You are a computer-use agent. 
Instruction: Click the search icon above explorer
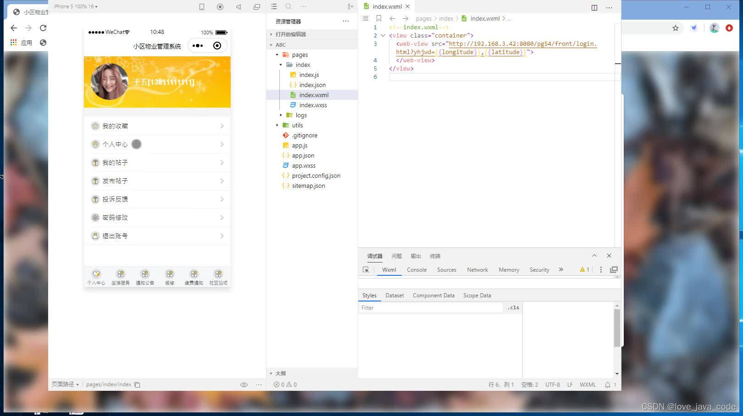[x=288, y=6]
